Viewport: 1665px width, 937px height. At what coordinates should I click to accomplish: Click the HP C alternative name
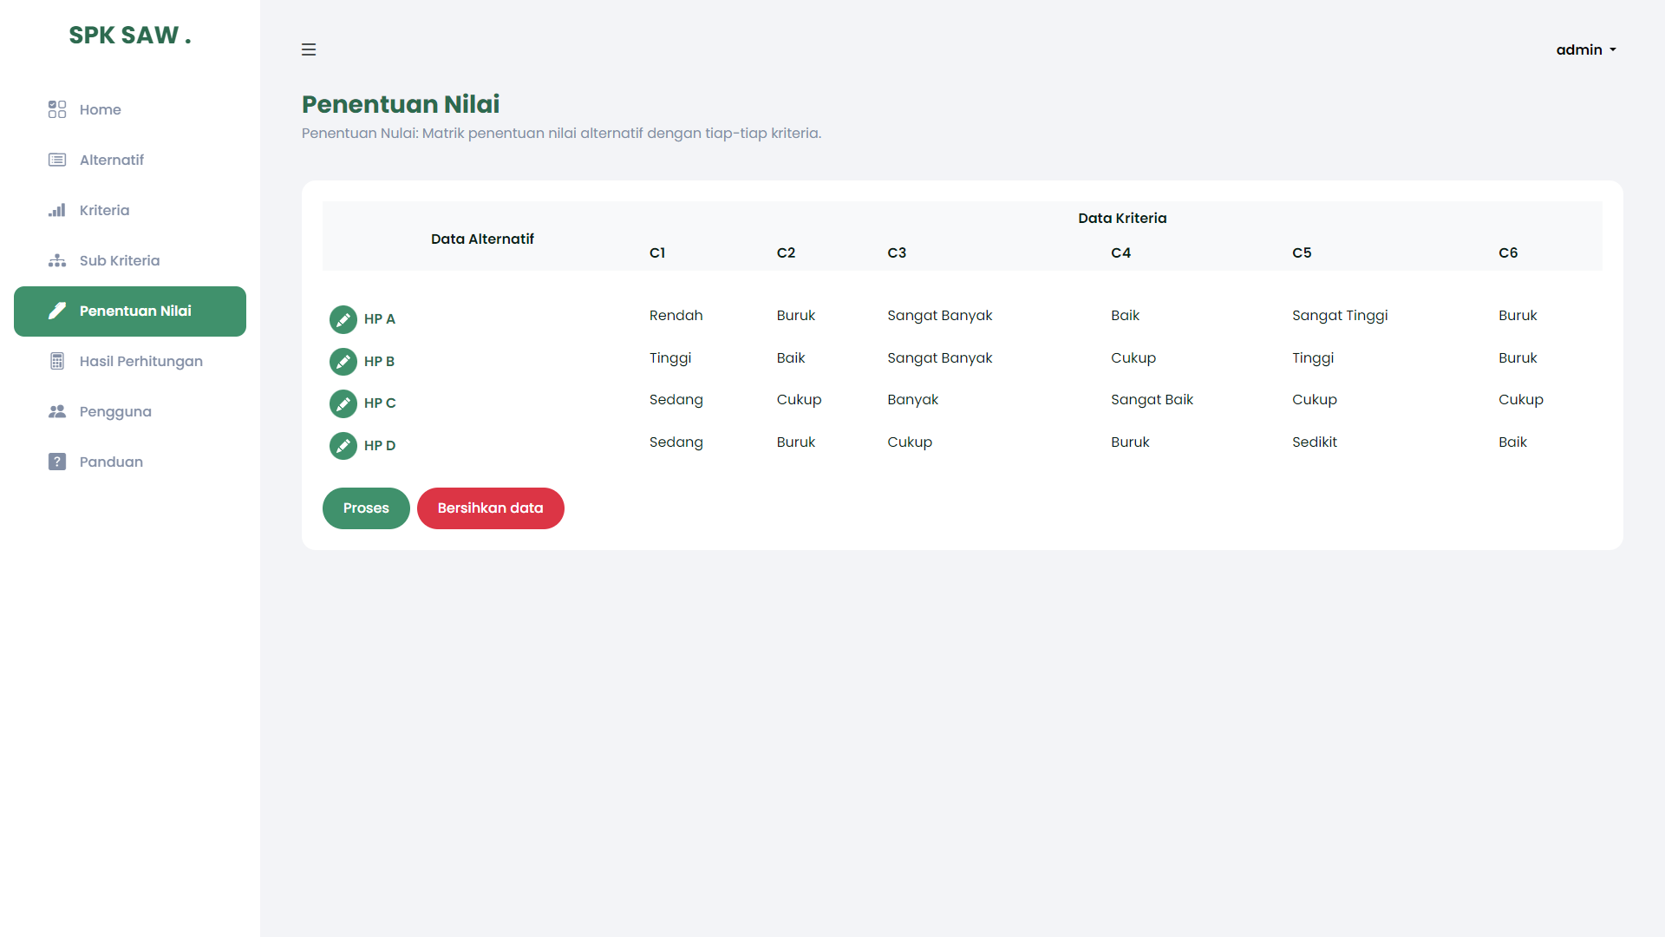[x=380, y=403]
